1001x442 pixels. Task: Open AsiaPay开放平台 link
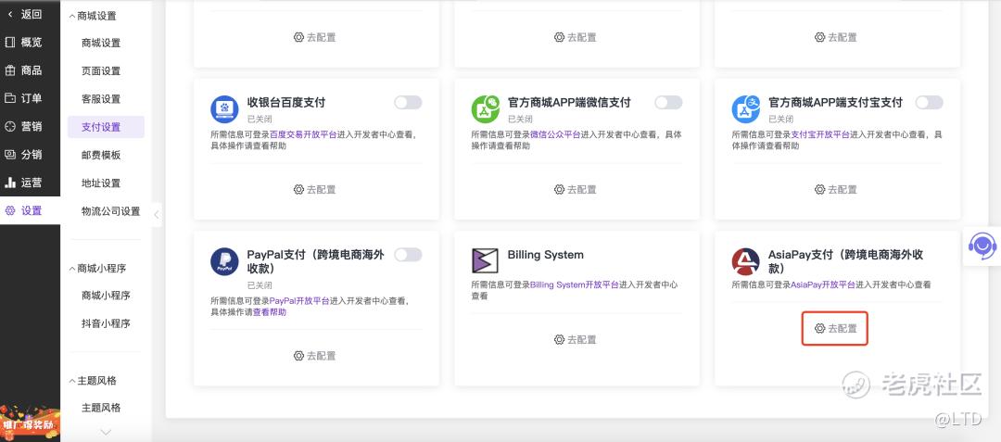(x=823, y=285)
